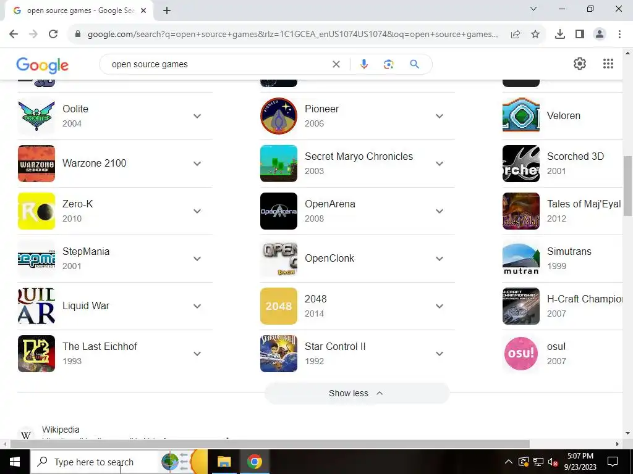Screen dimensions: 633x474
Task: Click the Star Control II cover art
Action: 279,354
